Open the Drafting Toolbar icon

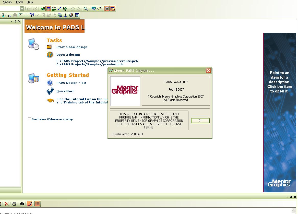coord(43,9)
